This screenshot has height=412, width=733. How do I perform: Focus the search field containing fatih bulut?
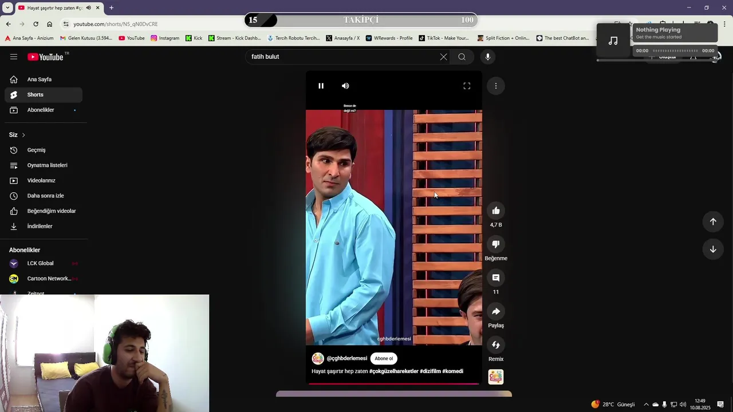click(342, 57)
